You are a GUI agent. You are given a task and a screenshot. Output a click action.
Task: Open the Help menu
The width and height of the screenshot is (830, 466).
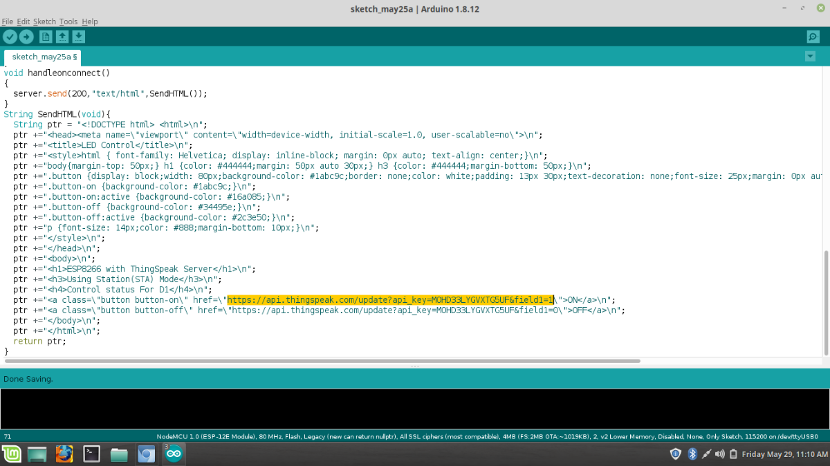click(x=90, y=21)
